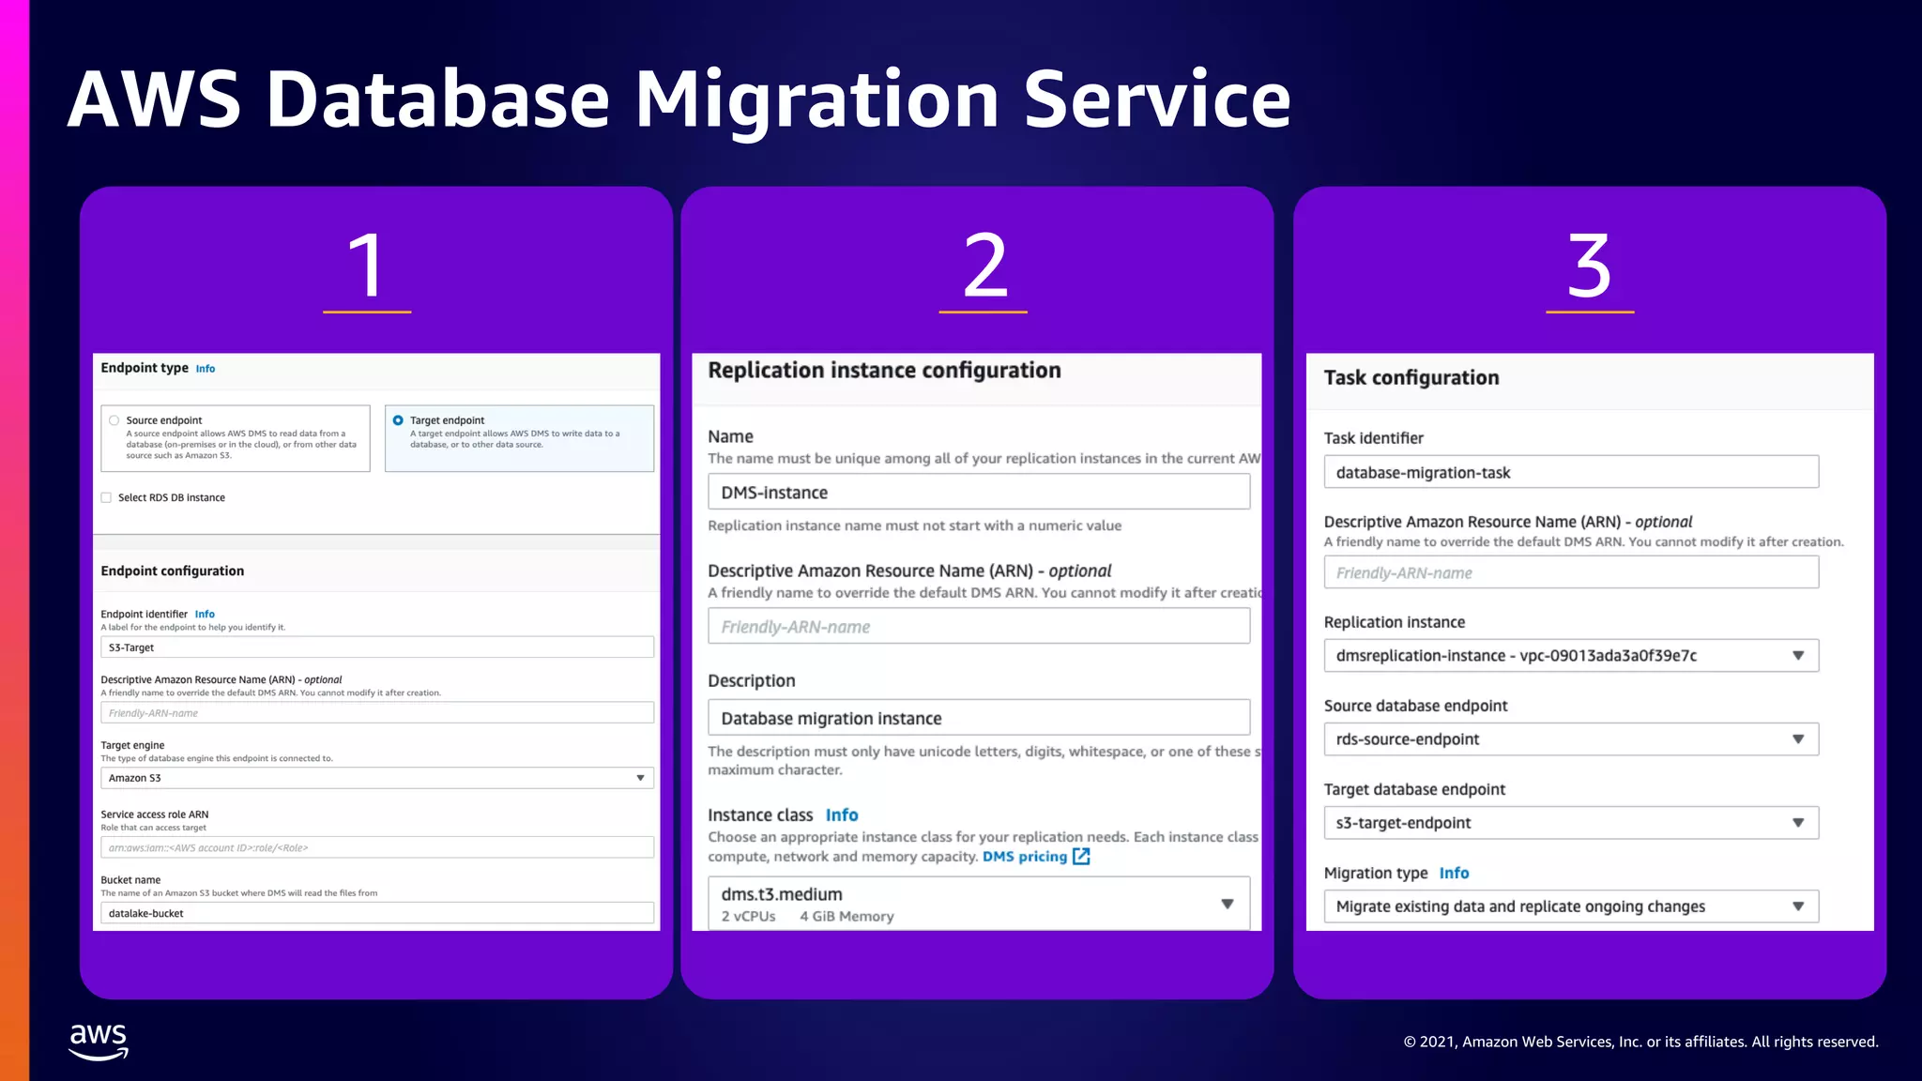Image resolution: width=1922 pixels, height=1081 pixels.
Task: Click the Bucket name datalake-bucket field
Action: (x=377, y=913)
